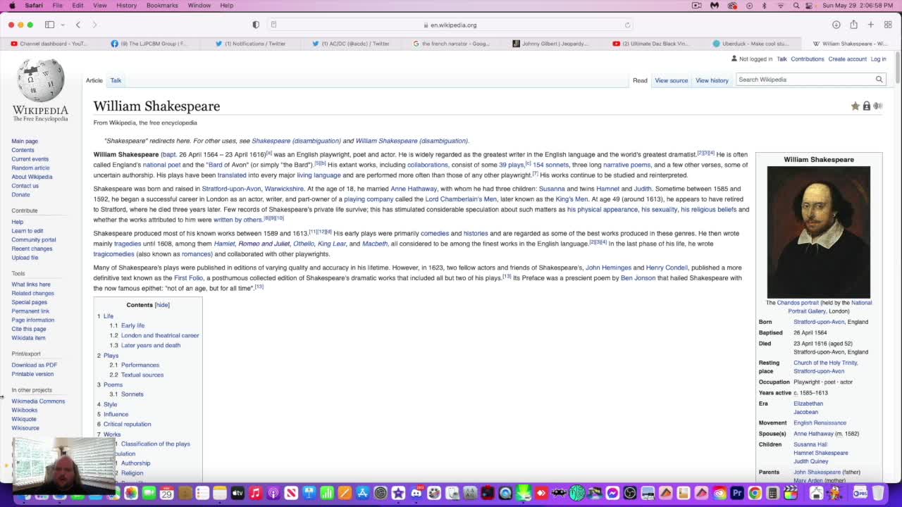Click the spoken article speaker icon
Screen dimensions: 902x507
(x=877, y=106)
